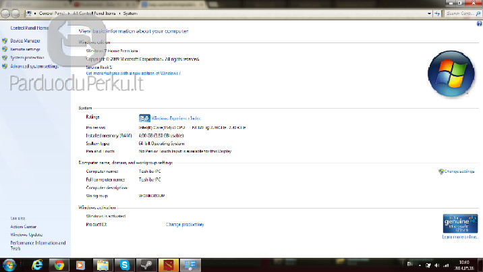This screenshot has height=272, width=483.
Task: Open Advanced system settings
Action: (x=34, y=66)
